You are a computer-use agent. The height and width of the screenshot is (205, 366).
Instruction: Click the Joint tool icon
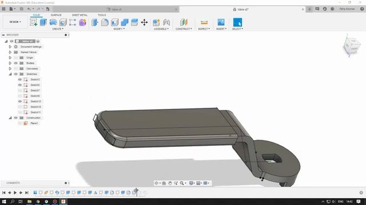[166, 22]
